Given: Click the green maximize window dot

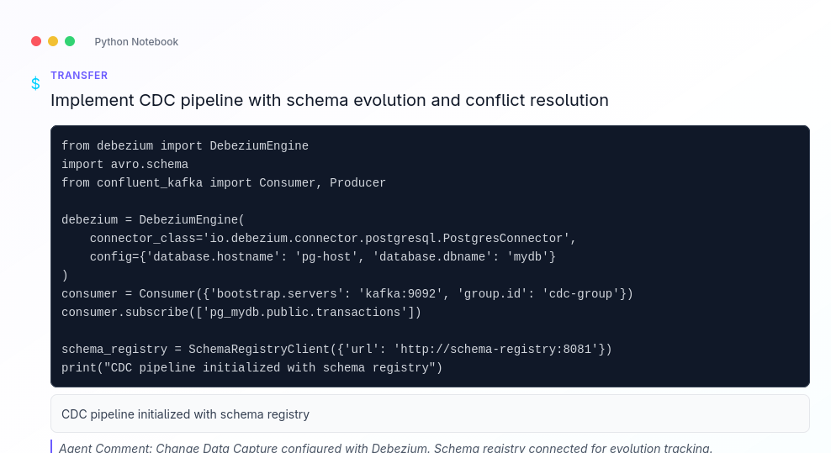Looking at the screenshot, I should [x=70, y=41].
